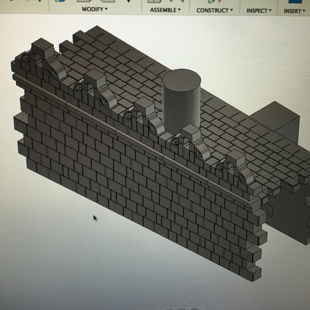Open the INSPECT dropdown menu
310x310 pixels.
(x=259, y=11)
